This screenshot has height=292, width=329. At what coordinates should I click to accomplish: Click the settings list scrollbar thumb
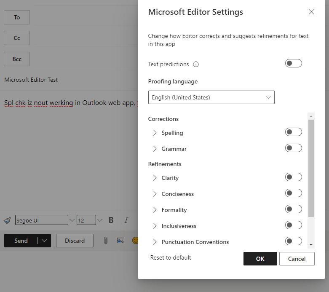click(x=311, y=168)
